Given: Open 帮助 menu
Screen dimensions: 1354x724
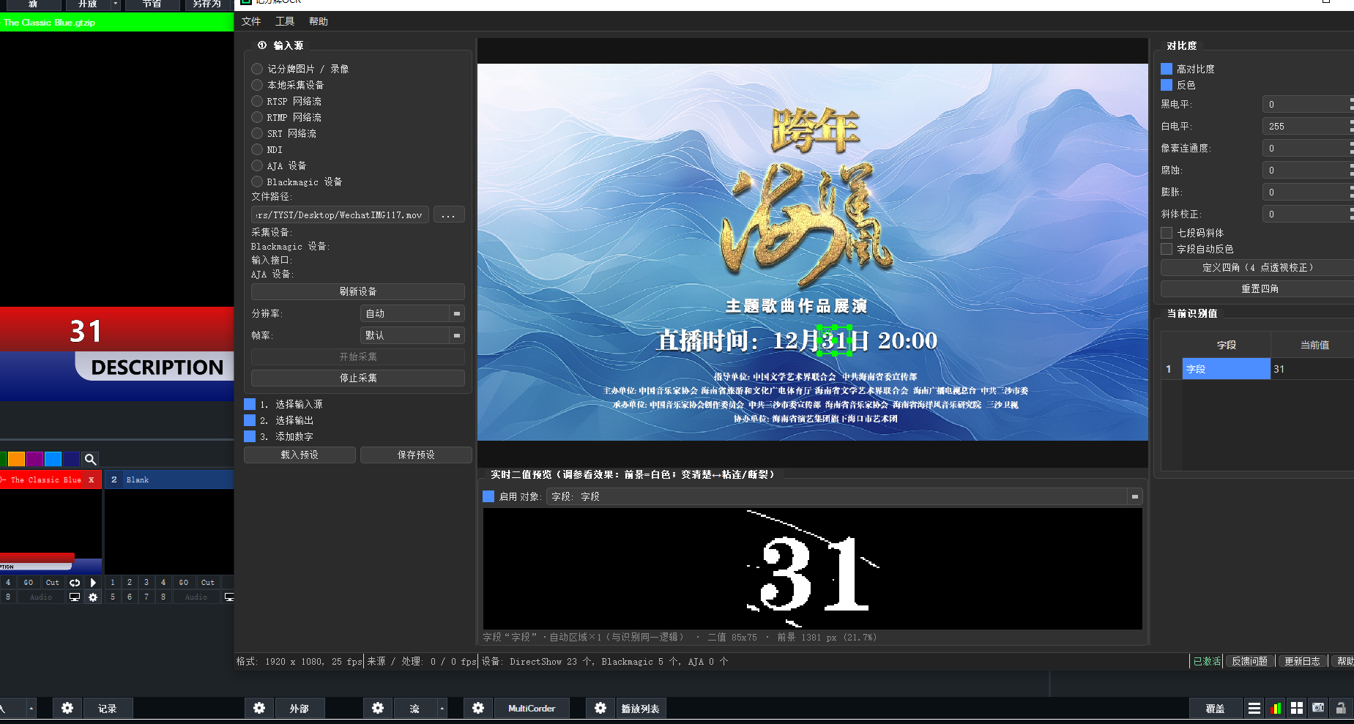Looking at the screenshot, I should [319, 21].
